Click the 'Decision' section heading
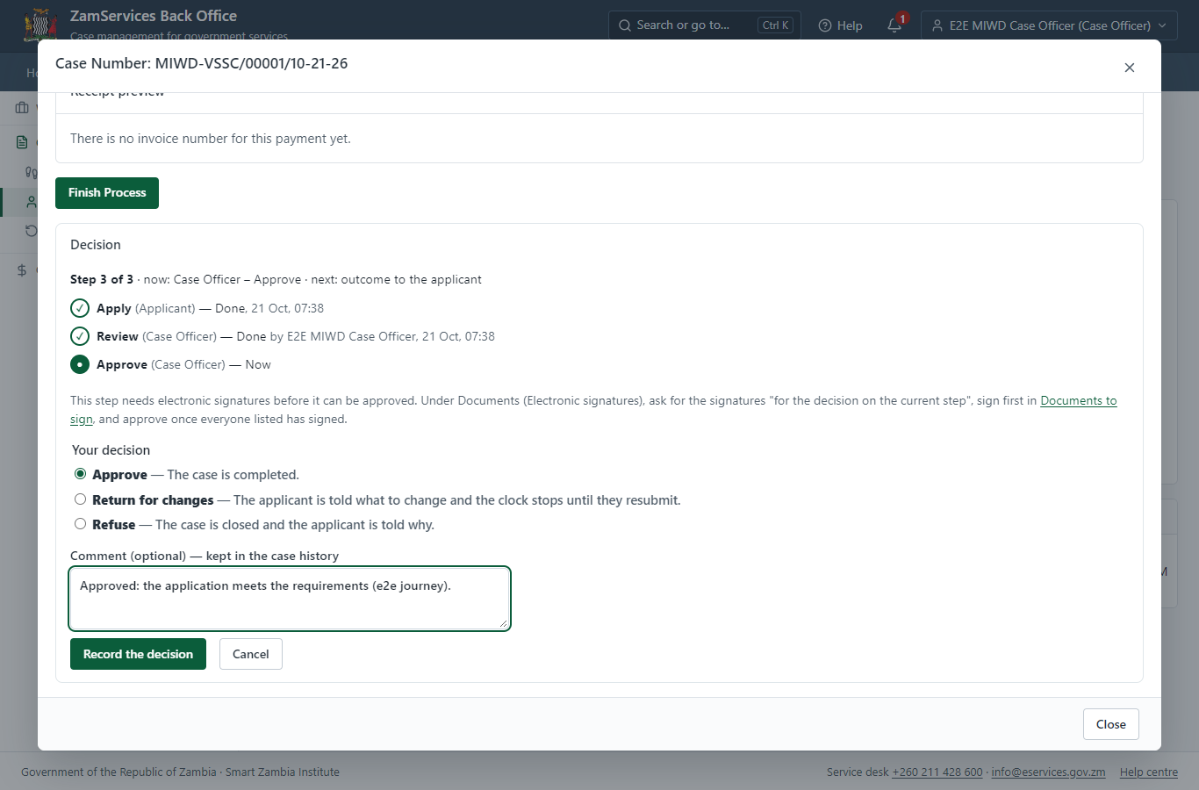The image size is (1199, 790). coord(96,245)
